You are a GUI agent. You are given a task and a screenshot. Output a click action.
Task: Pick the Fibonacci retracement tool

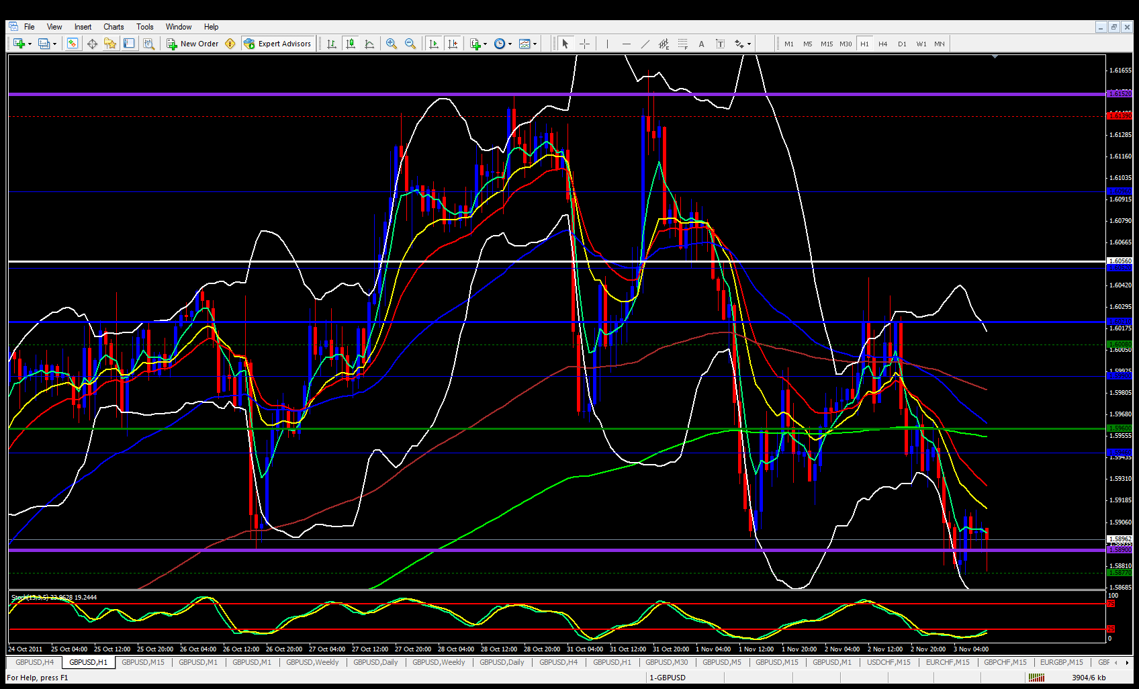click(x=682, y=44)
